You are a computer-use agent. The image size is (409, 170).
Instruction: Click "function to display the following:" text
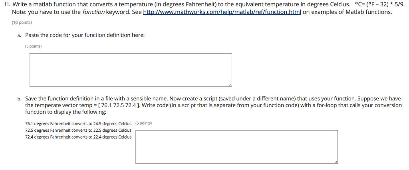click(x=66, y=112)
